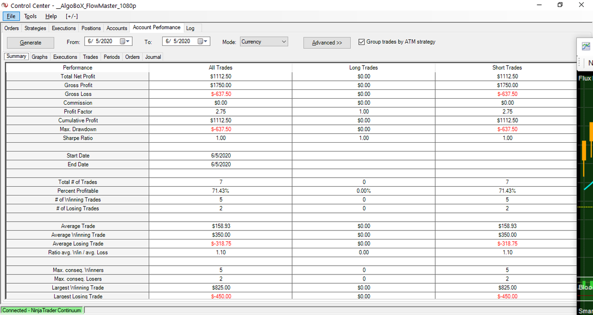Screen dimensions: 593x315
Task: Open the Executions sub-tab under Account Performance
Action: click(65, 57)
